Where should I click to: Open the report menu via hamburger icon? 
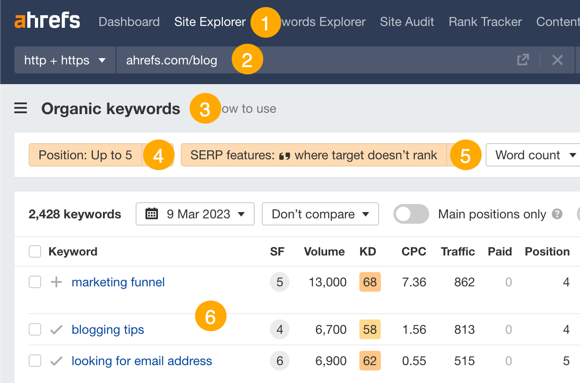click(20, 108)
